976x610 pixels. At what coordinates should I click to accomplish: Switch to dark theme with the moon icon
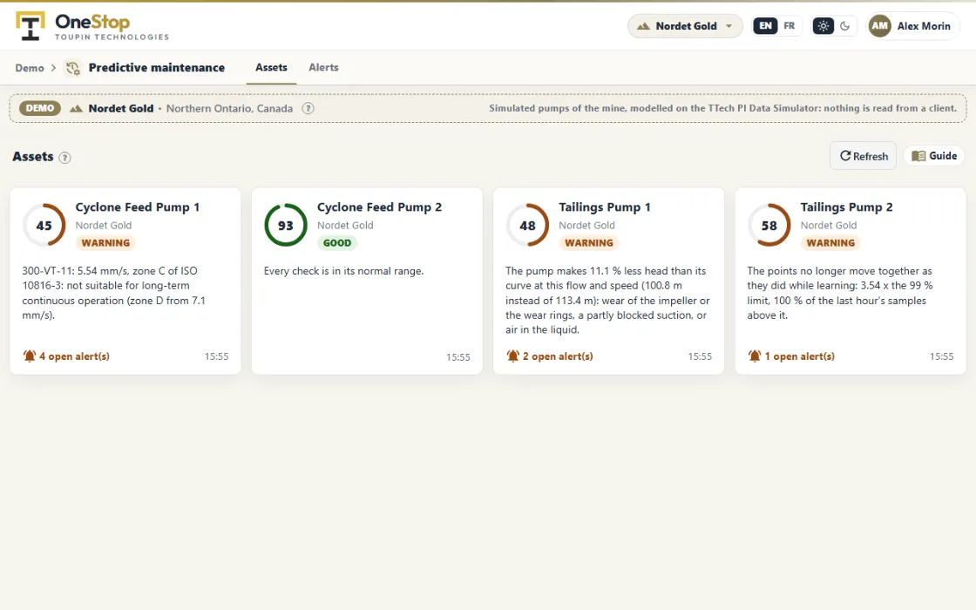844,26
